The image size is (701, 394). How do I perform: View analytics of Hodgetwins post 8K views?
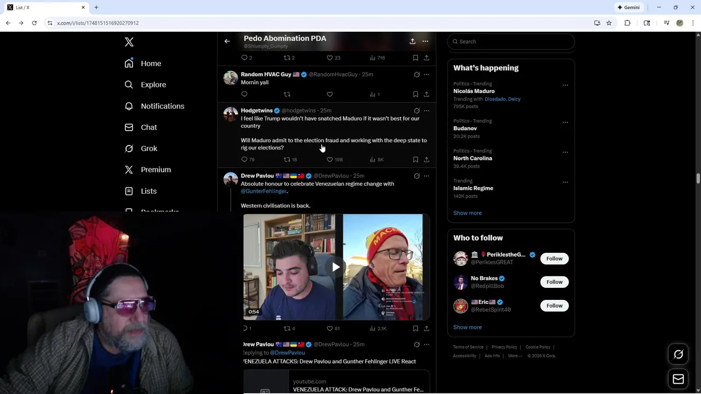377,160
